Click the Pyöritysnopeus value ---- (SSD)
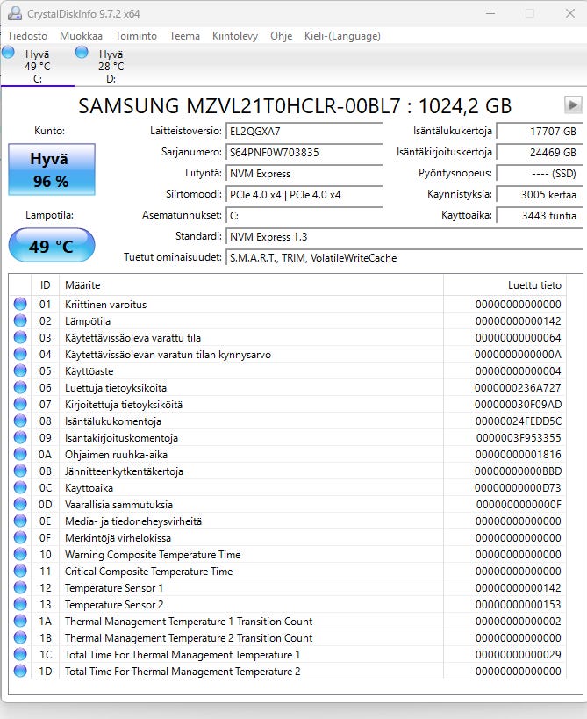This screenshot has height=719, width=587. (x=540, y=173)
